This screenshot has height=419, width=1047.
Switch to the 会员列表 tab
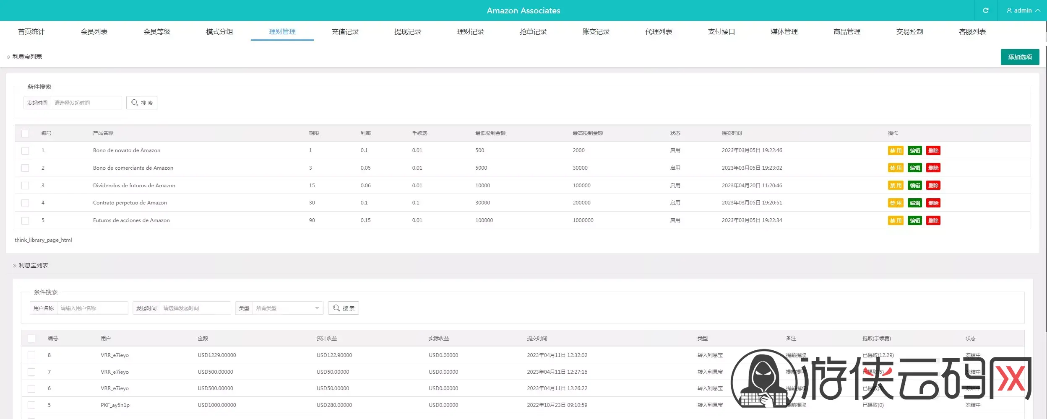point(94,32)
